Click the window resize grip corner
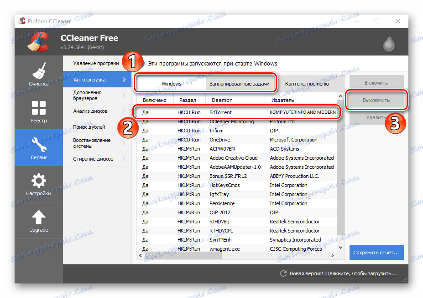 (x=404, y=280)
